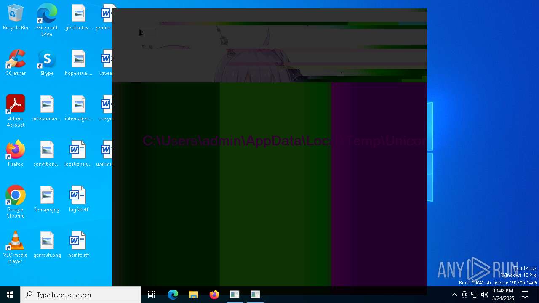Open the CCleaner desktop shortcut

tap(16, 63)
